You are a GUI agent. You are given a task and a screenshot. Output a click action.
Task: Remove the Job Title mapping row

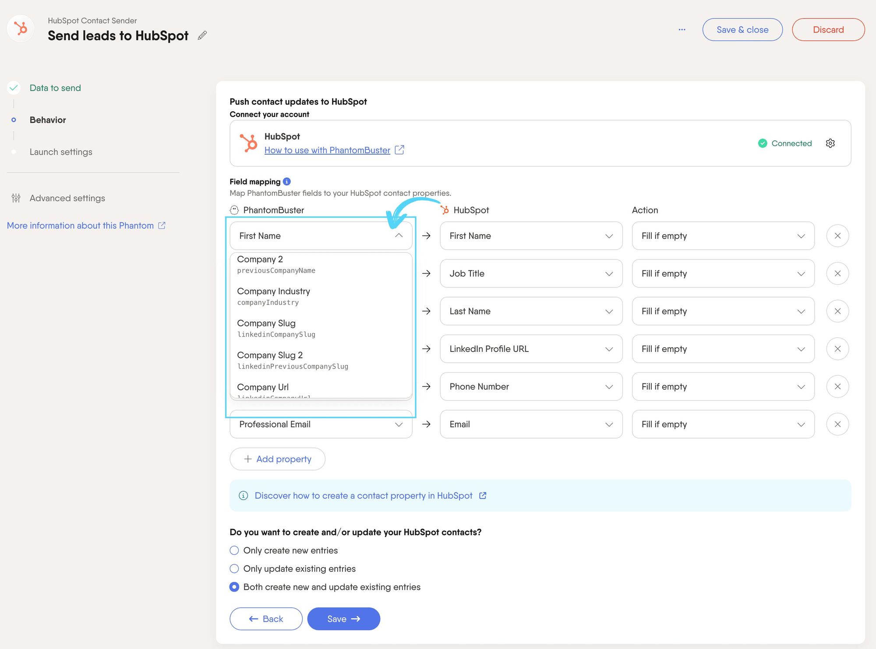click(x=837, y=273)
